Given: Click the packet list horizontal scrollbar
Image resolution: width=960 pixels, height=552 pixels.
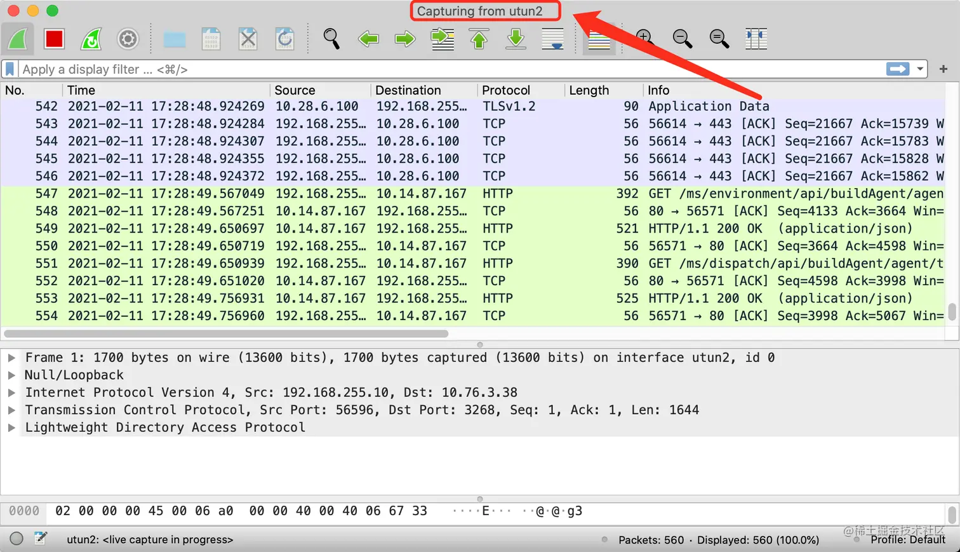Looking at the screenshot, I should coord(226,333).
